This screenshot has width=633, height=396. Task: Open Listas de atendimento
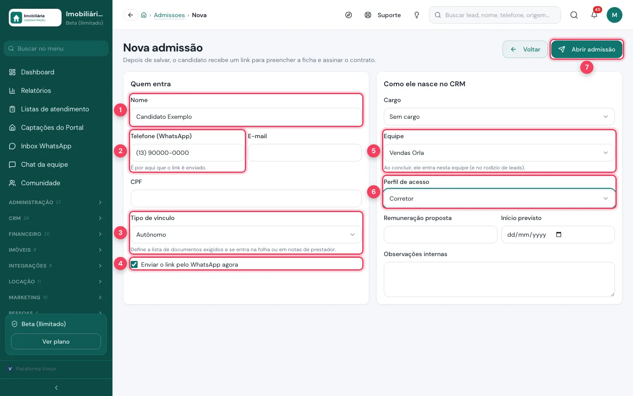pos(56,109)
